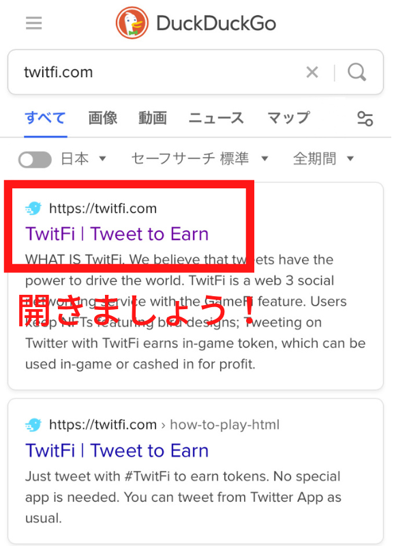This screenshot has width=409, height=546.
Task: Open the セーフサーチ 標準 dropdown
Action: [200, 159]
